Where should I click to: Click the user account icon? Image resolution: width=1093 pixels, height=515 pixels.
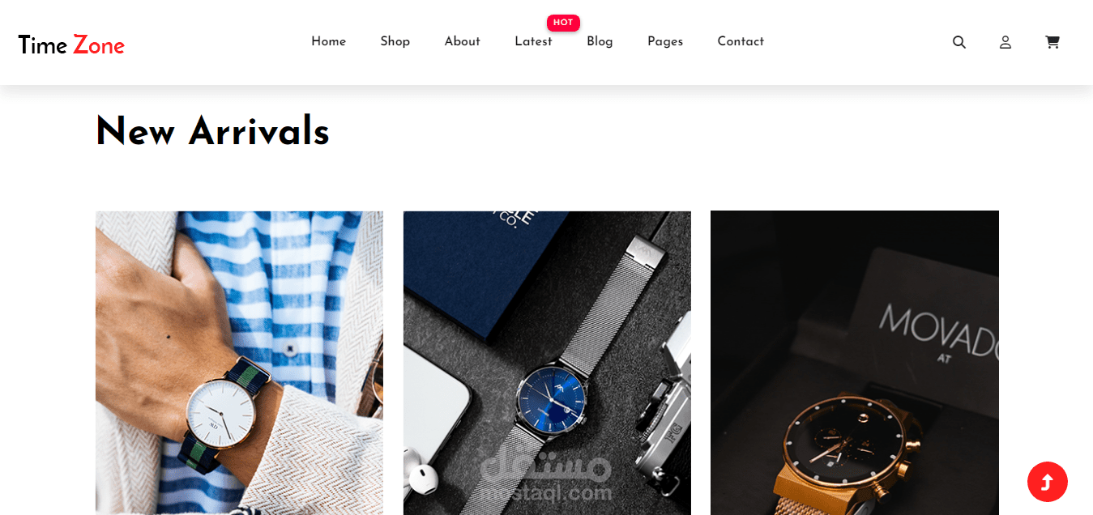click(x=1005, y=42)
